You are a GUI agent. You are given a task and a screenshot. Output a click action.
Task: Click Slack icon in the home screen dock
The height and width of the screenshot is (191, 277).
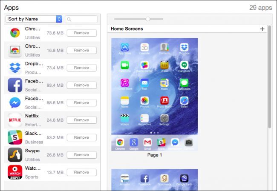pyautogui.click(x=161, y=143)
